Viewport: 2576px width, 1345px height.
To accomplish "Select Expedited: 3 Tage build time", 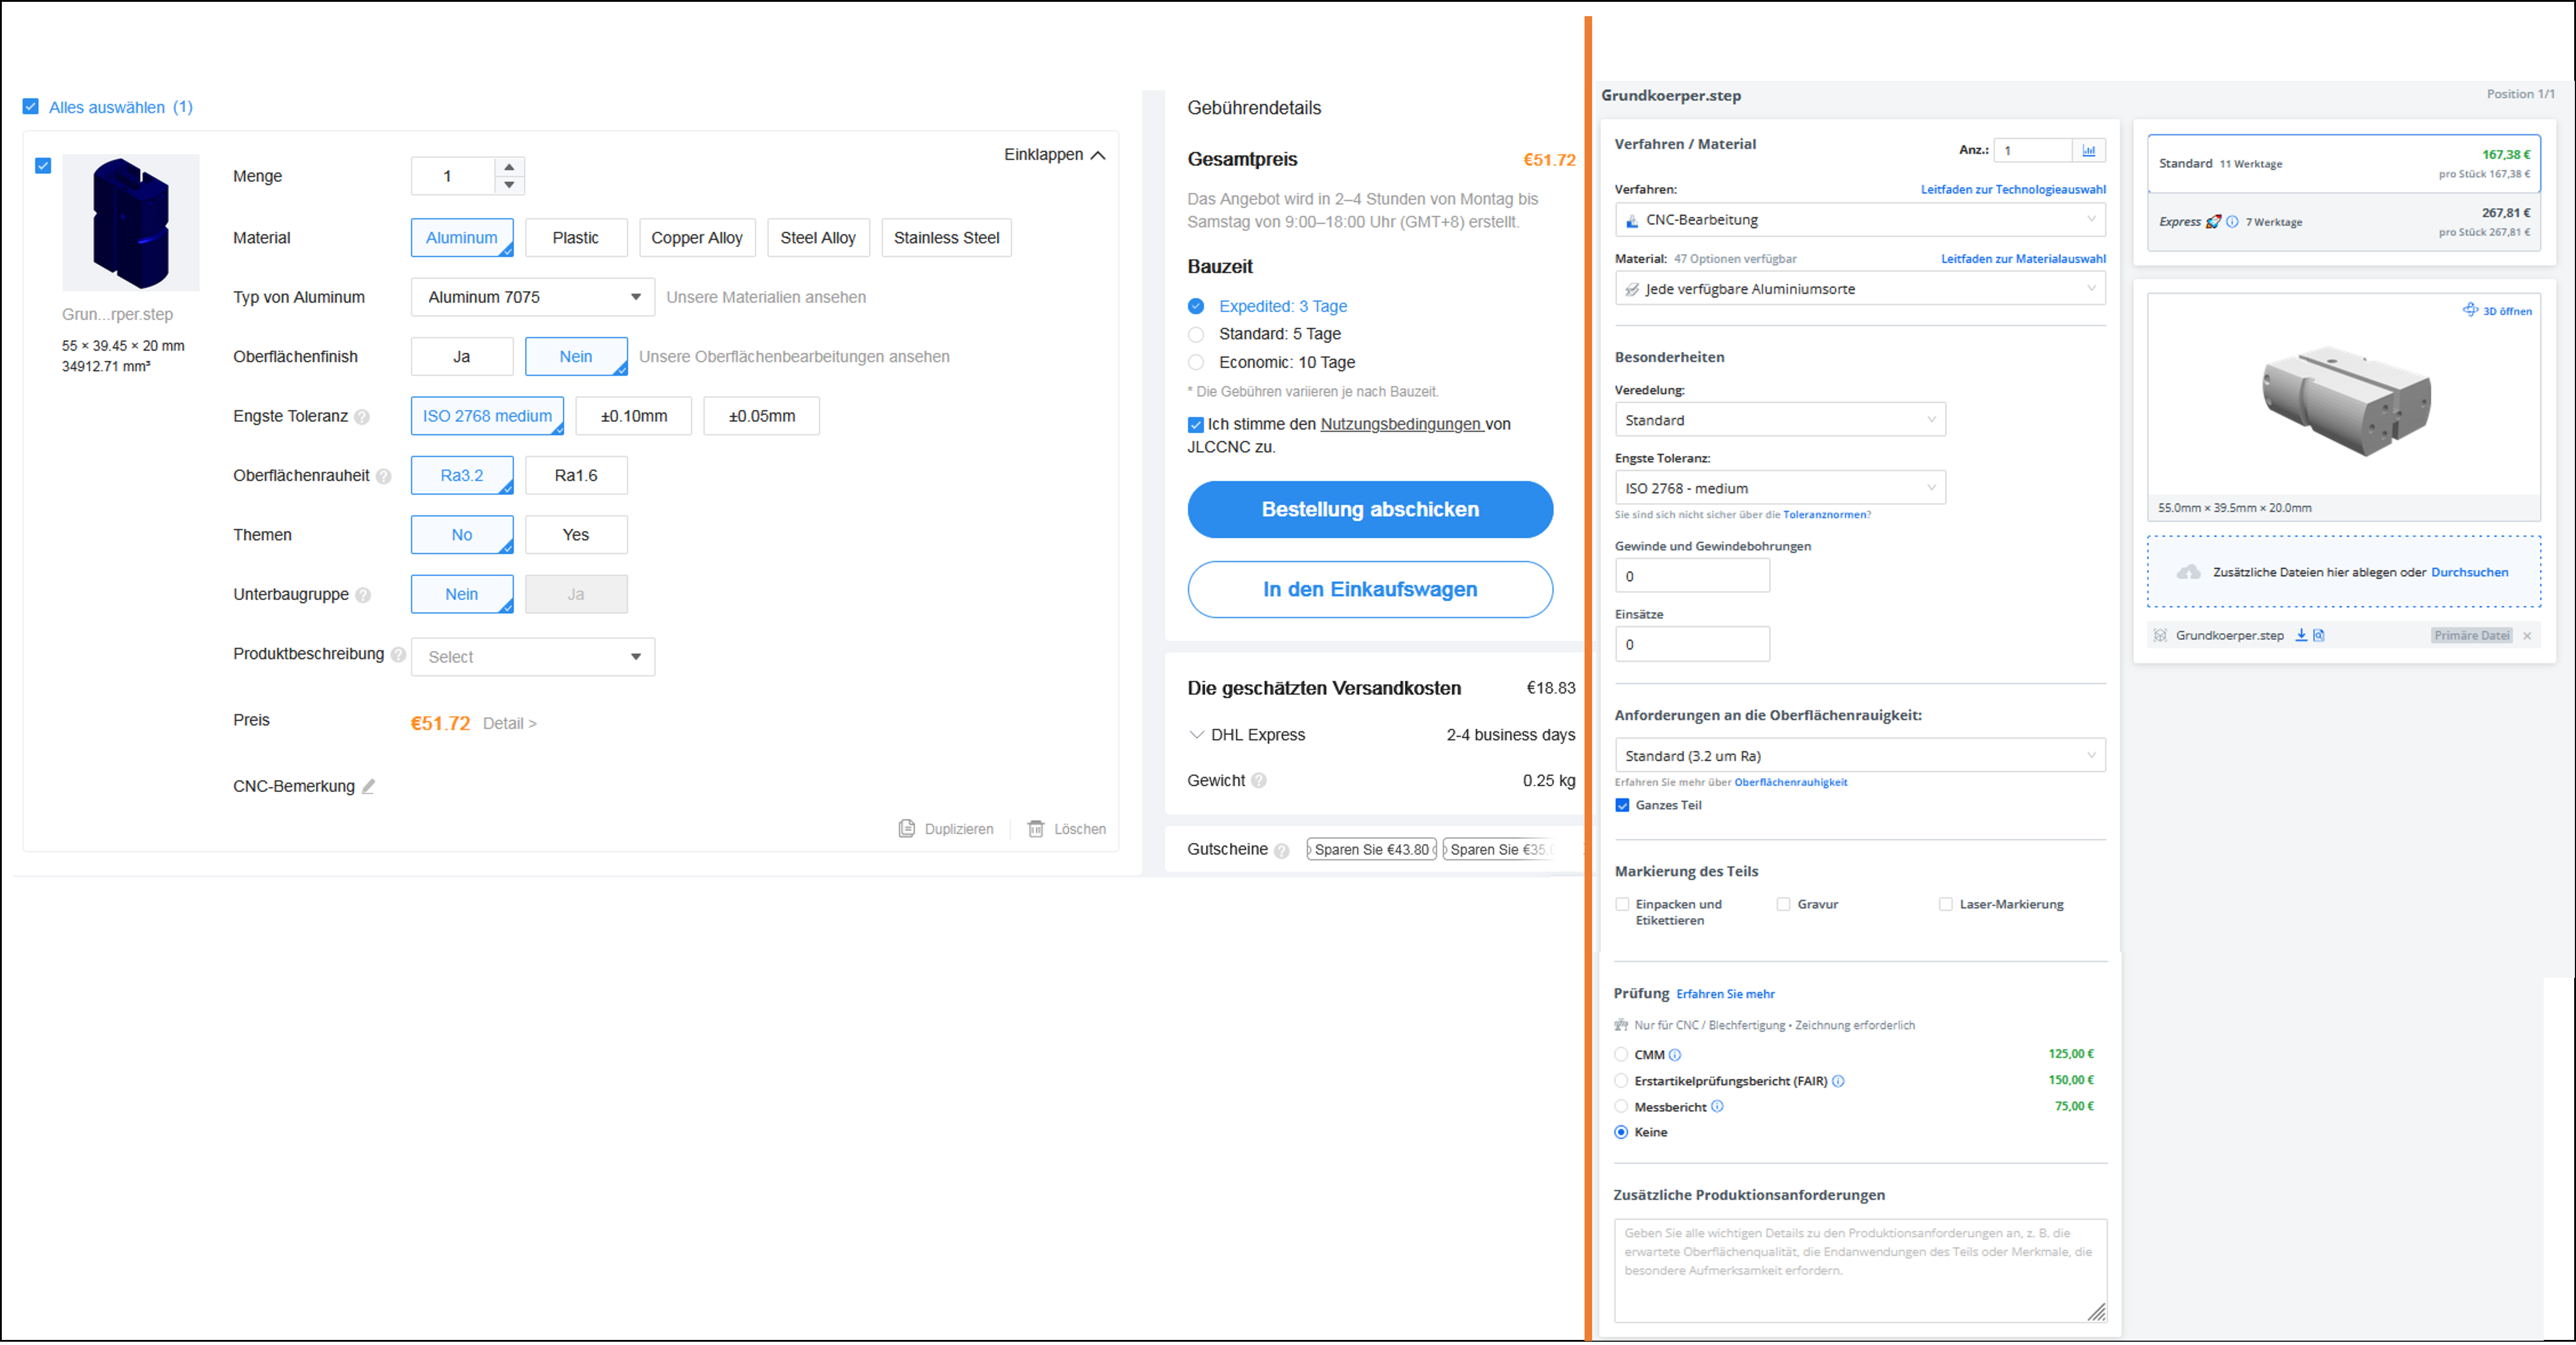I will tap(1196, 307).
